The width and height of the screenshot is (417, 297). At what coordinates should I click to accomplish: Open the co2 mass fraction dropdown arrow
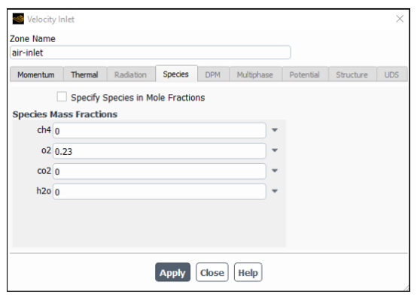275,171
